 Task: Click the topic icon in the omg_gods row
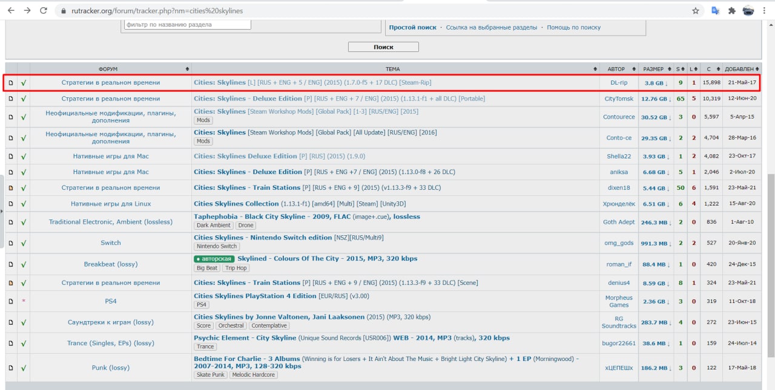(11, 243)
